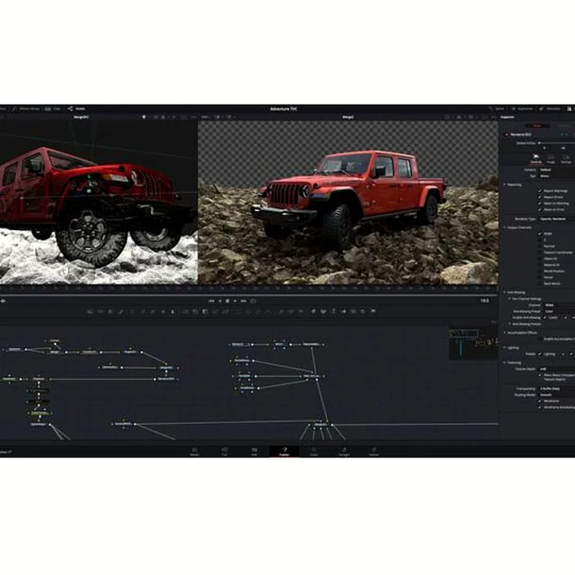Add a Background node from the toolbar
The height and width of the screenshot is (575, 575).
tap(89, 311)
